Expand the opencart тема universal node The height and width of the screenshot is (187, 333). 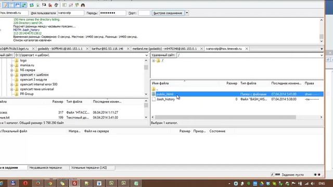coord(12,89)
